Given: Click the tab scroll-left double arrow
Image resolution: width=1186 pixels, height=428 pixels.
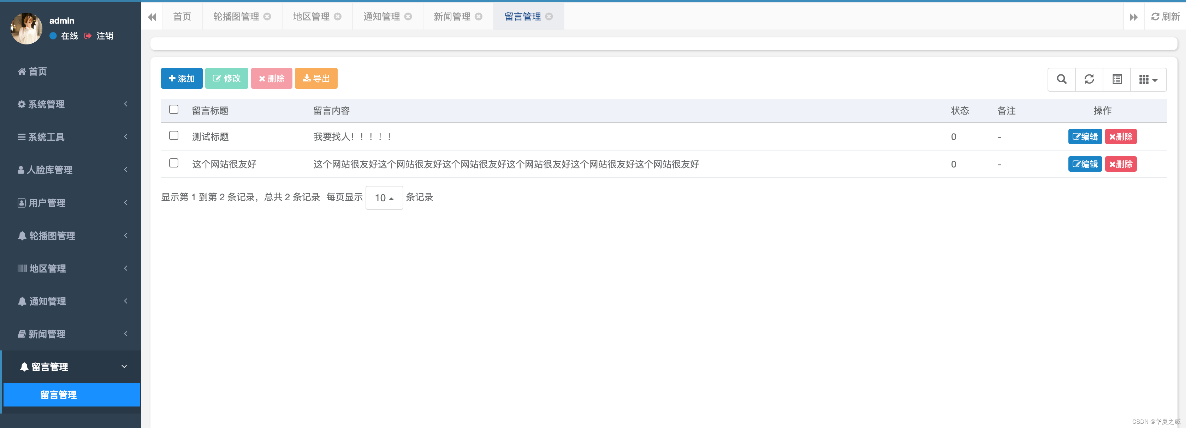Looking at the screenshot, I should 152,17.
